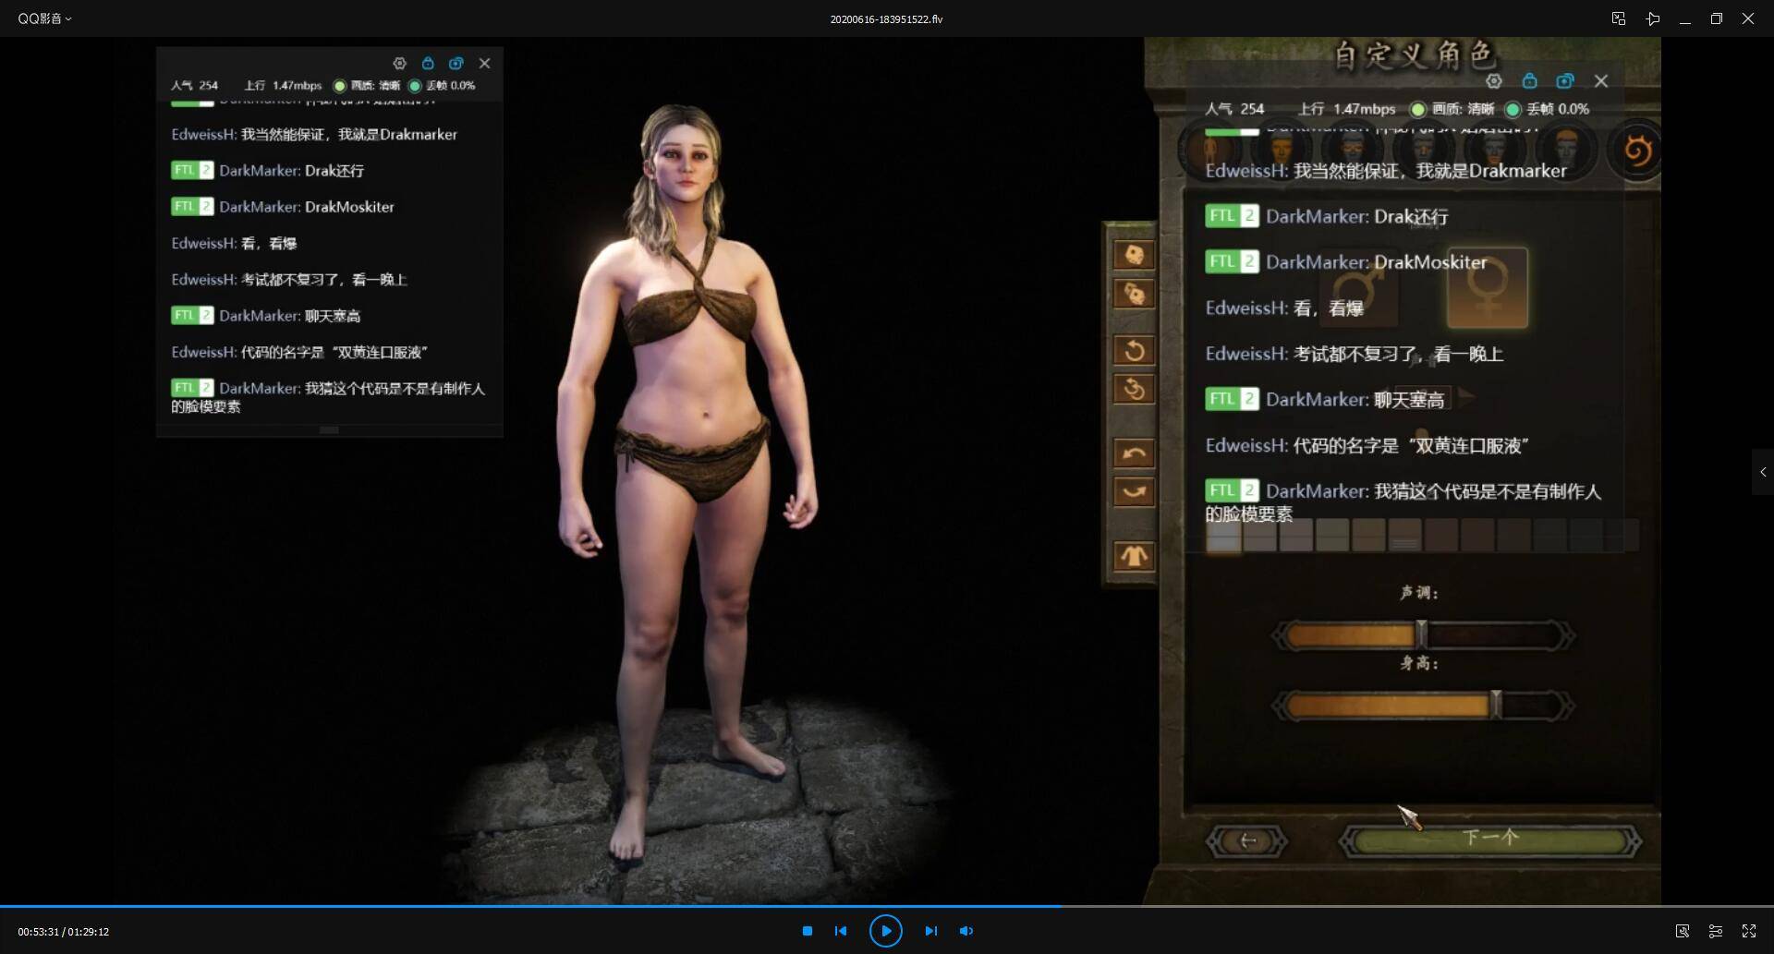Open the QQ影音 main menu dropdown
This screenshot has width=1774, height=954.
(44, 18)
